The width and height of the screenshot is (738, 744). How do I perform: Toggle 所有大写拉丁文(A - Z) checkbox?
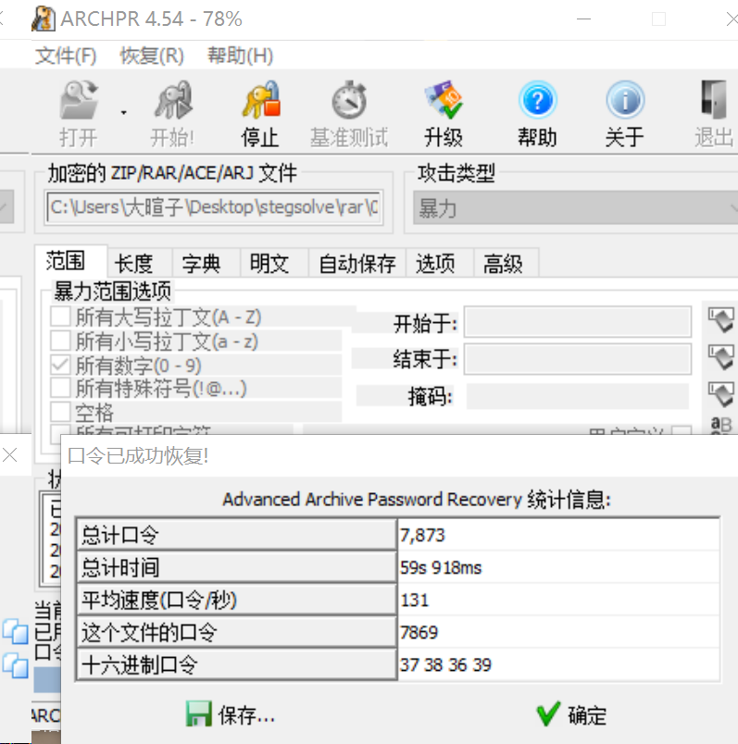[61, 316]
